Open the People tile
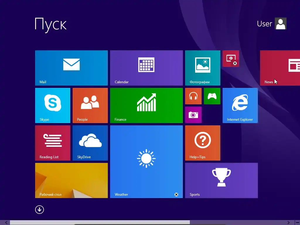The width and height of the screenshot is (300, 225). point(90,105)
